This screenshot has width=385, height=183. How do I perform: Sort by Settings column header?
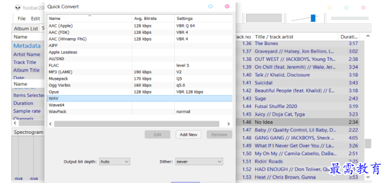203,18
